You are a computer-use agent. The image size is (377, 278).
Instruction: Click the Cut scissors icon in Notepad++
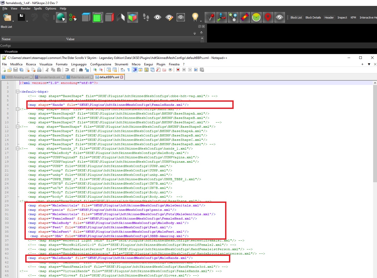click(47, 70)
